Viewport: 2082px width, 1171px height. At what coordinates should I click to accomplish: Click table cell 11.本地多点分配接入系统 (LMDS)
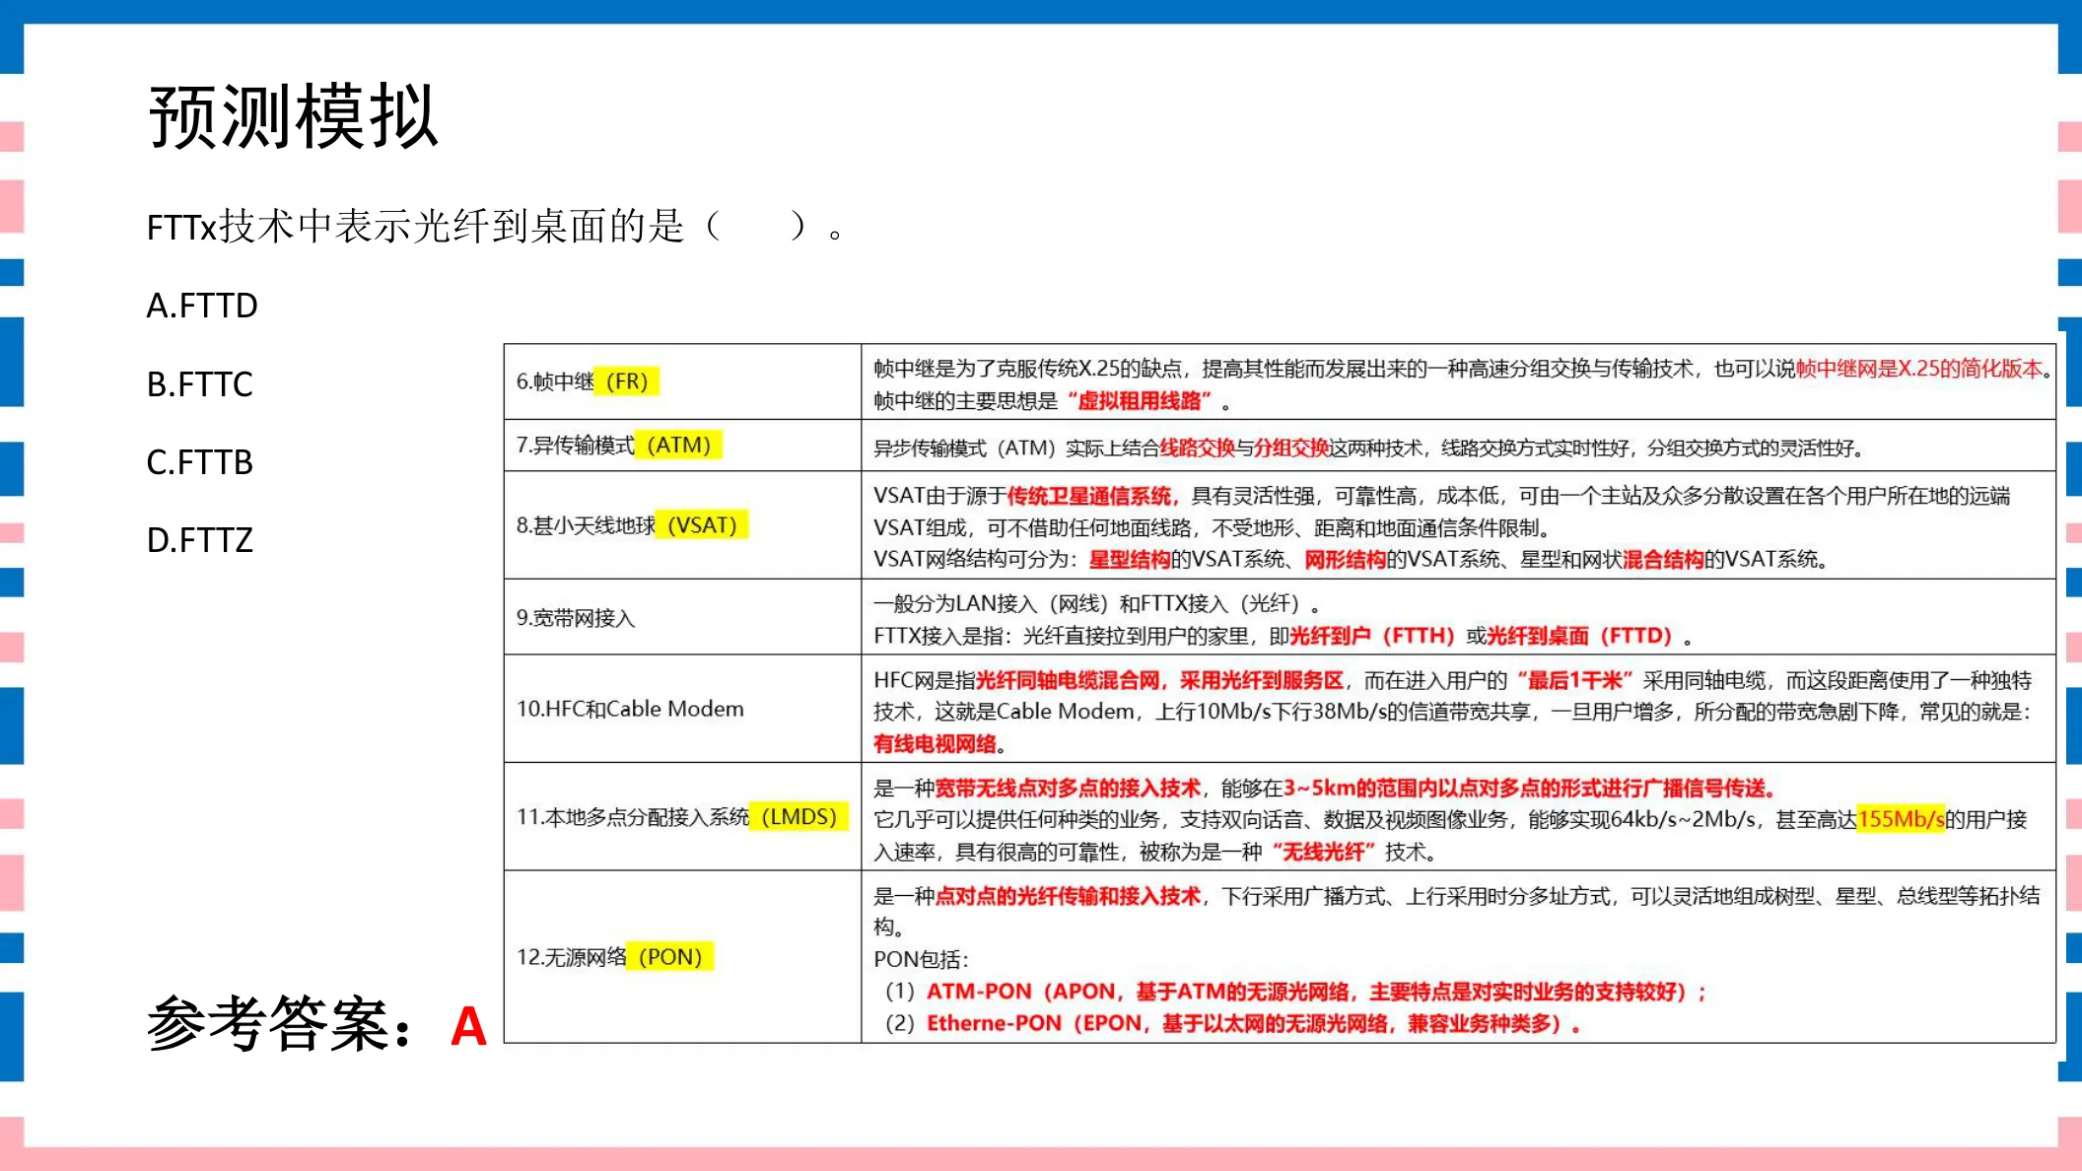click(682, 817)
